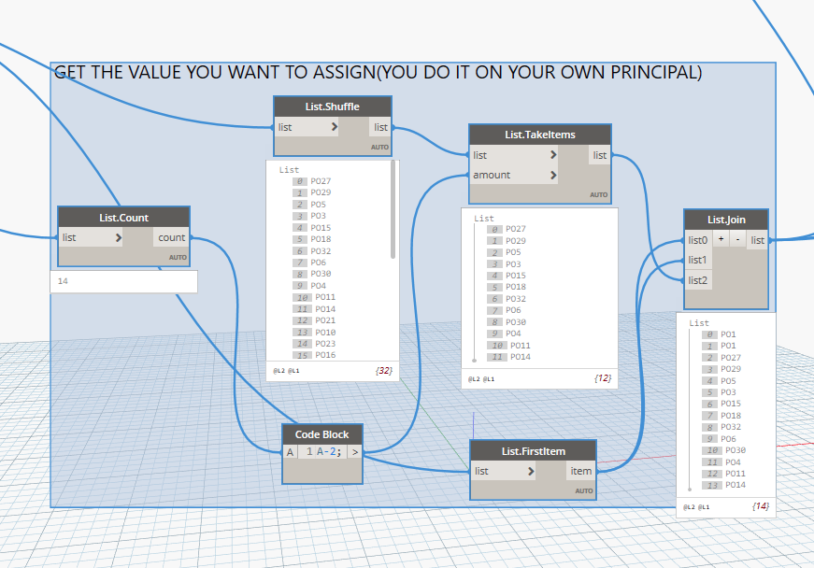Click the {12} count in TakeItems preview
Screen dimensions: 814x568
[x=603, y=378]
